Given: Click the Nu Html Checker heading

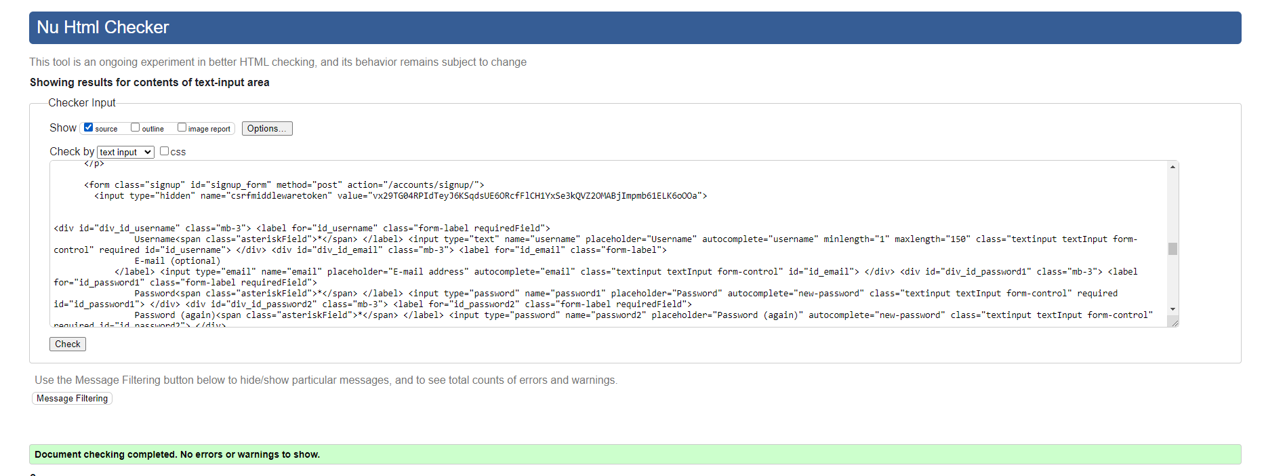Looking at the screenshot, I should tap(103, 27).
